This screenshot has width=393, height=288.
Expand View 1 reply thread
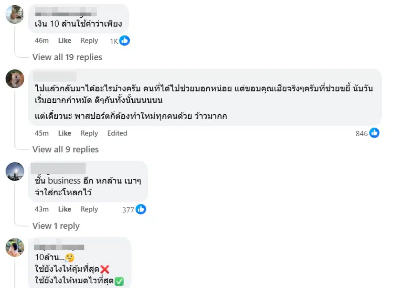(x=56, y=226)
